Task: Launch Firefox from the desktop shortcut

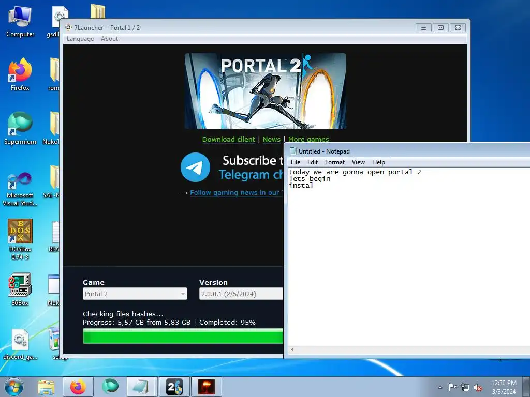Action: tap(20, 74)
